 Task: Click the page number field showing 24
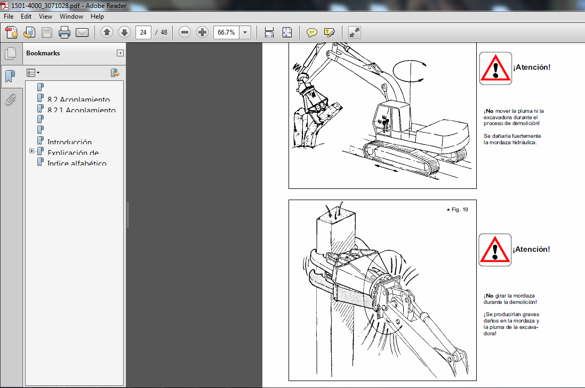pyautogui.click(x=143, y=32)
